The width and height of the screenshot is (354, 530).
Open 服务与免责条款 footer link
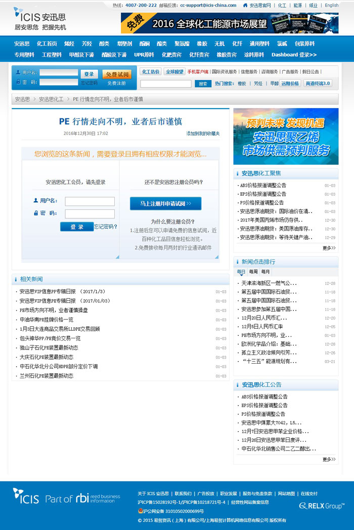(257, 494)
